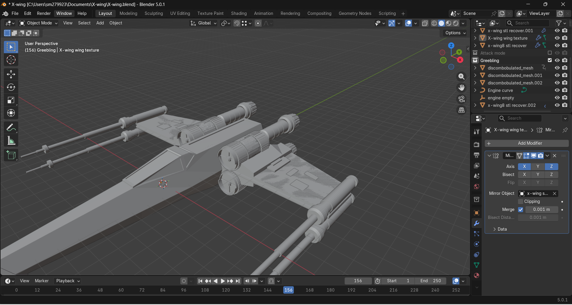Viewport: 572px width, 305px height.
Task: Collapse the Mirror modifier panel
Action: pyautogui.click(x=489, y=155)
